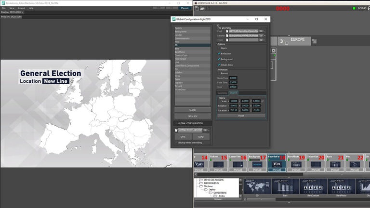
Task: Toggle the Values Data checkbox
Action: pos(219,65)
